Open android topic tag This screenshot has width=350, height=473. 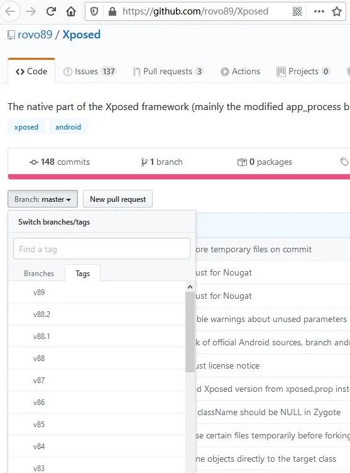click(x=68, y=127)
